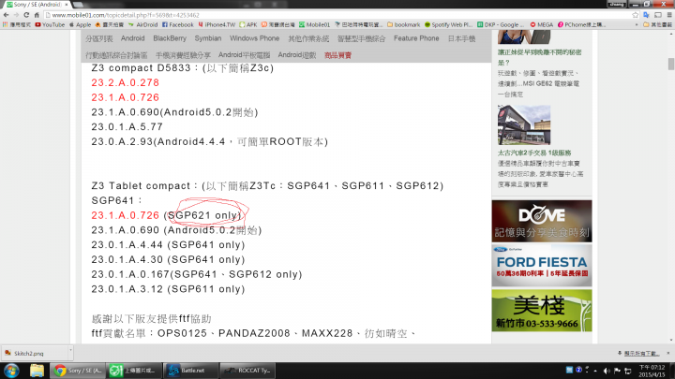Open the Symbian forum menu
Screen dimensions: 675x379
tap(208, 38)
